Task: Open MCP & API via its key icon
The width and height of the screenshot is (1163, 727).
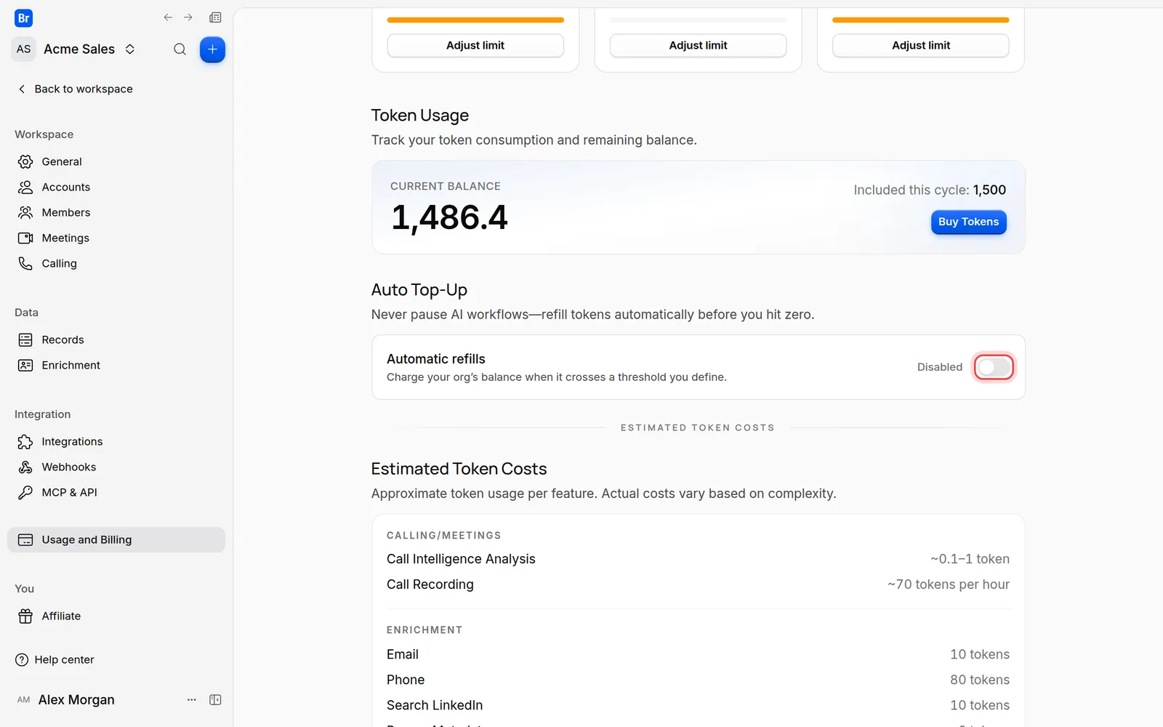Action: 25,492
